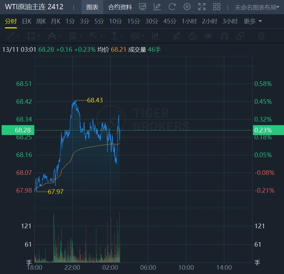Select the magnet snap tool
The width and height of the screenshot is (284, 274).
click(x=224, y=36)
